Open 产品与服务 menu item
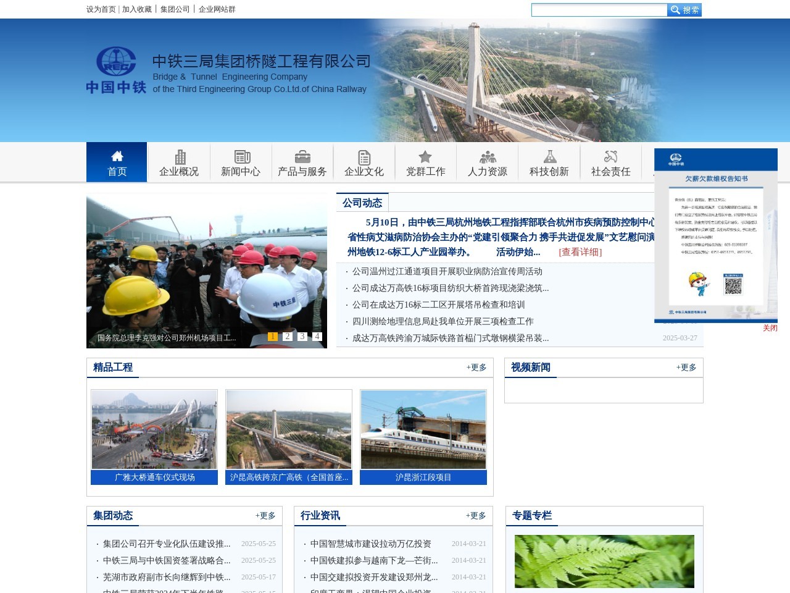This screenshot has width=790, height=593. tap(302, 172)
